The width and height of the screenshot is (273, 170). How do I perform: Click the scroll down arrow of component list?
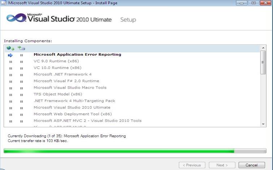pyautogui.click(x=263, y=124)
